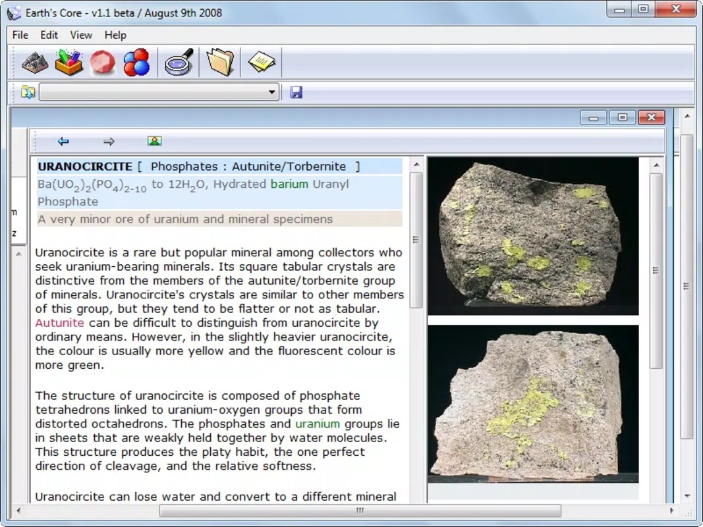Follow the green barium link
This screenshot has height=527, width=703.
(x=289, y=184)
